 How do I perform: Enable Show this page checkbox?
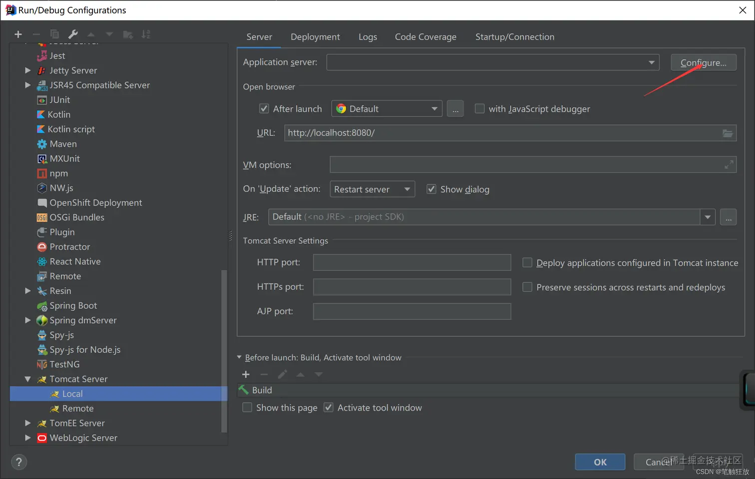[x=247, y=408]
